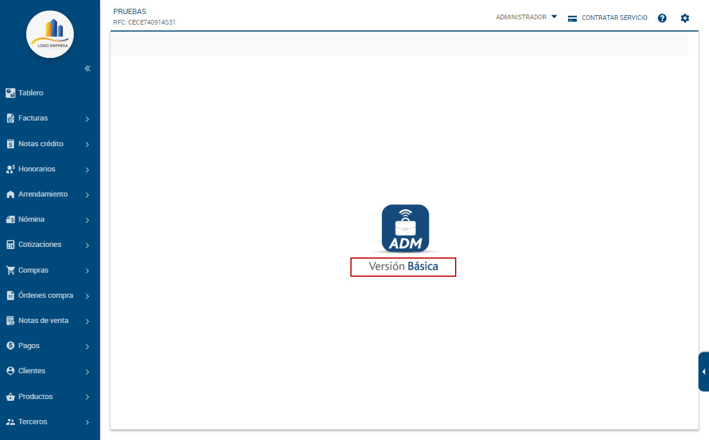Open the ADMINISTRADOR user dropdown
709x440 pixels.
point(526,18)
